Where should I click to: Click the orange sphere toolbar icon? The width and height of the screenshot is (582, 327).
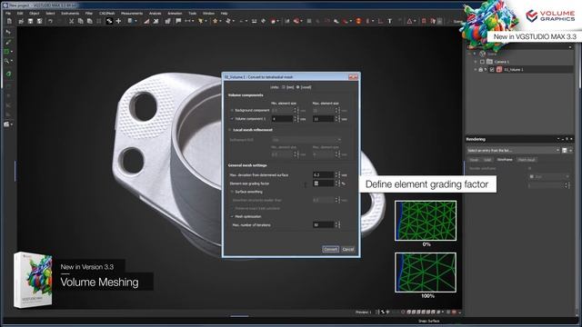coord(358,22)
